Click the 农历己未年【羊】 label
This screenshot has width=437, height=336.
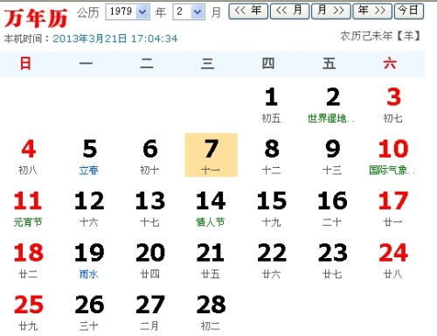pos(380,36)
